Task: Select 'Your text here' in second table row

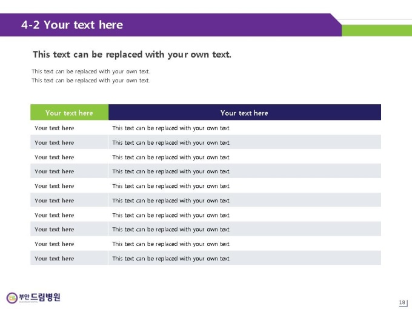Action: click(55, 142)
